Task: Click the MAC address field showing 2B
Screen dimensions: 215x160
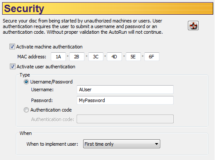Action: [77, 57]
